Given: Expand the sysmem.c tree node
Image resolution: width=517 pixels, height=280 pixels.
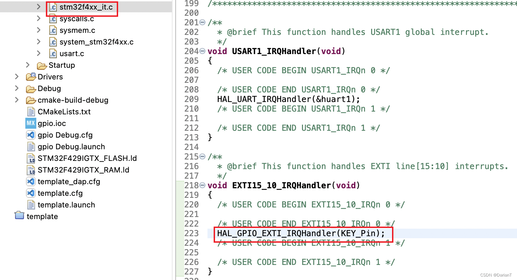Looking at the screenshot, I should click(x=39, y=30).
